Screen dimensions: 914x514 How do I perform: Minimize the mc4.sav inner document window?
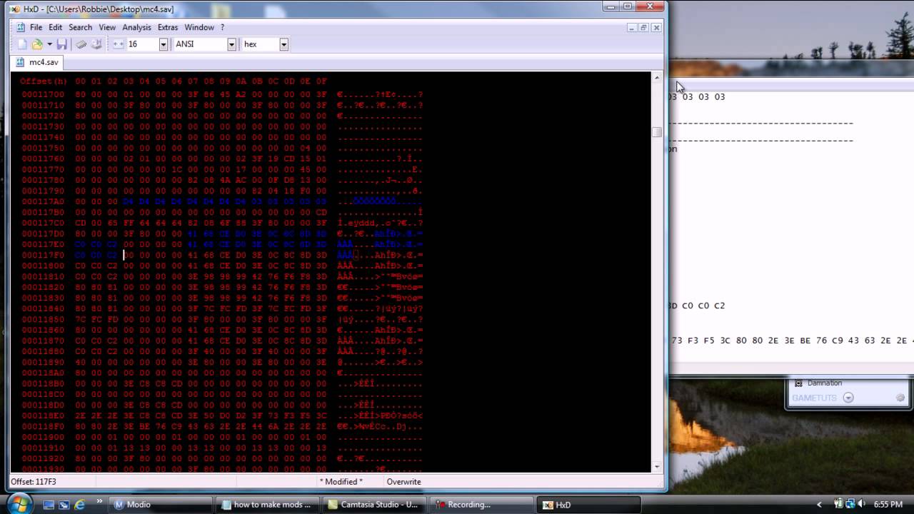[632, 27]
